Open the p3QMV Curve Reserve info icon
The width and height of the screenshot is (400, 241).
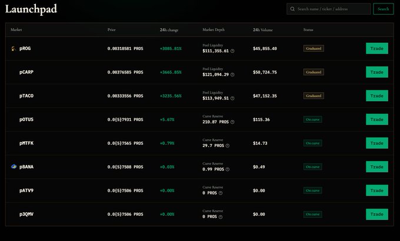click(x=221, y=217)
